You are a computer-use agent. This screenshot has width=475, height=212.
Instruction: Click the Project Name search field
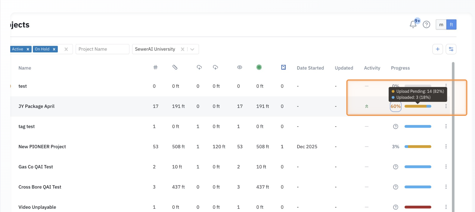(x=102, y=49)
